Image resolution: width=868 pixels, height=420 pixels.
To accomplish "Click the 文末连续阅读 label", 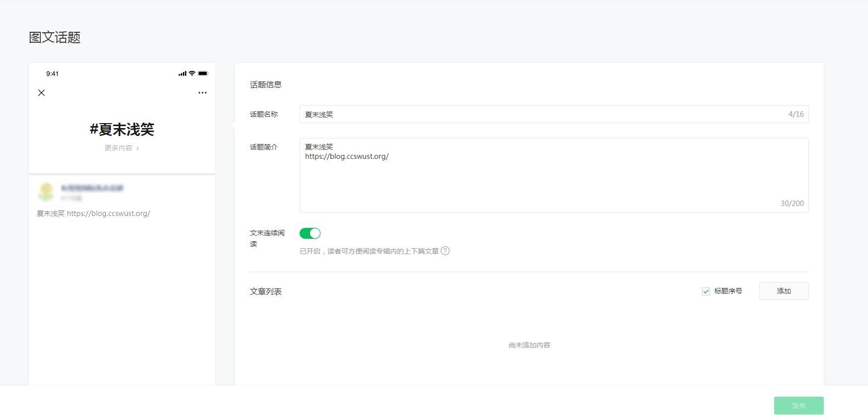I will (267, 238).
